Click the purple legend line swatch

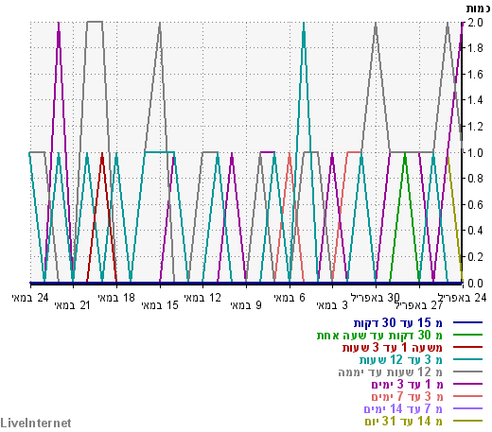[467, 384]
